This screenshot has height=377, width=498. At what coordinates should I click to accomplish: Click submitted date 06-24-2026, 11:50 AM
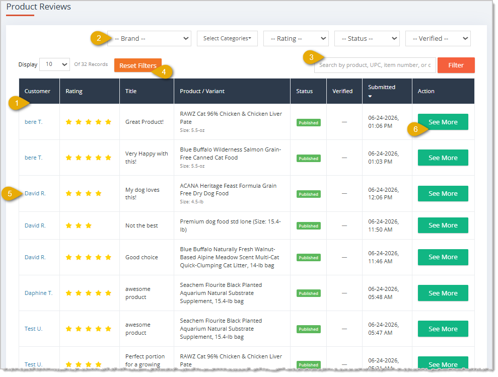pyautogui.click(x=383, y=225)
